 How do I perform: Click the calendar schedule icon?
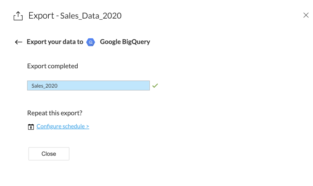(x=31, y=127)
